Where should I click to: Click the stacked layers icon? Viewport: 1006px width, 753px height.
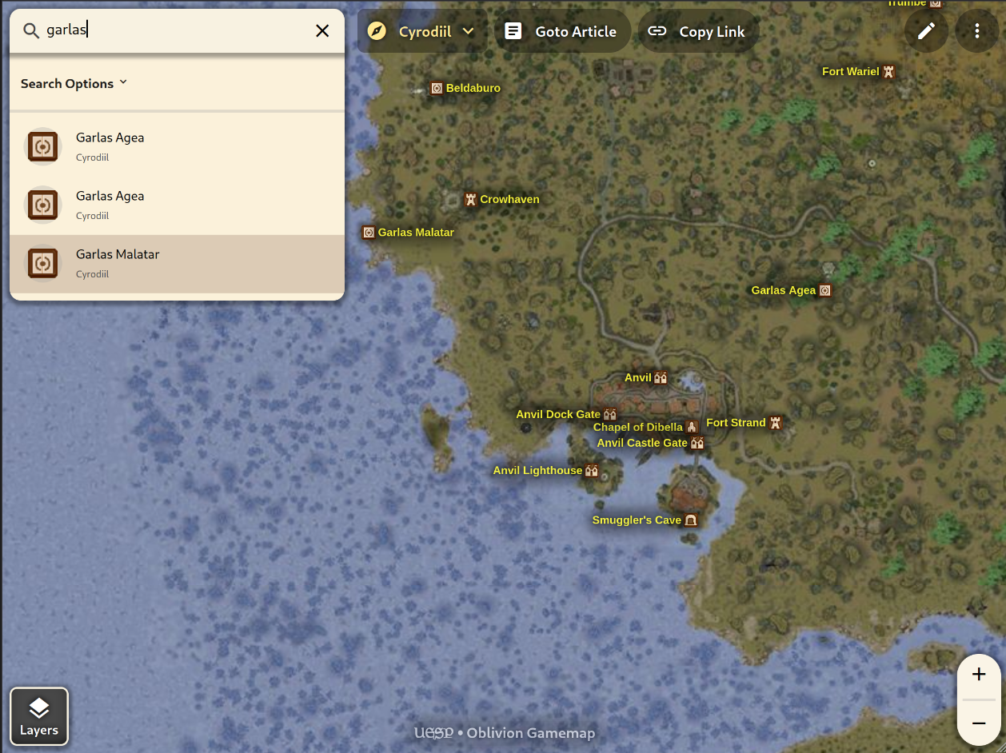39,708
